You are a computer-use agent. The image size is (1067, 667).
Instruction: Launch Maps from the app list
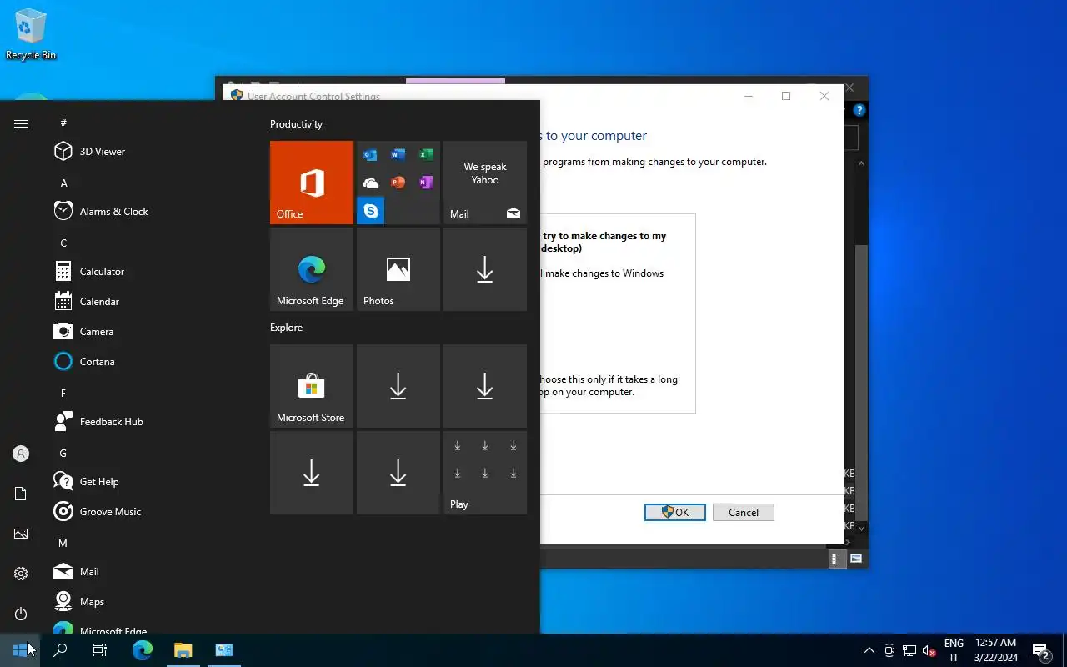click(150, 602)
